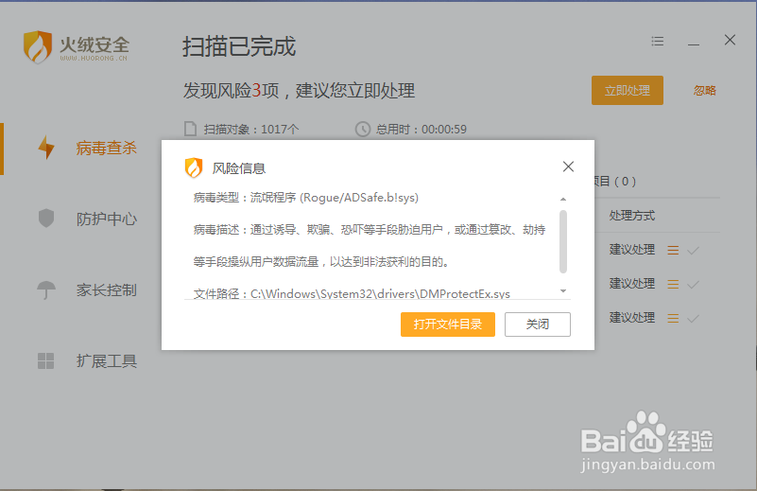Open the 病毒查杀 virus scan section
This screenshot has height=491, width=757.
pos(106,148)
